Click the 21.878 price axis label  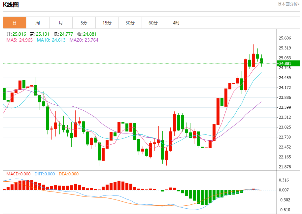pyautogui.click(x=285, y=167)
